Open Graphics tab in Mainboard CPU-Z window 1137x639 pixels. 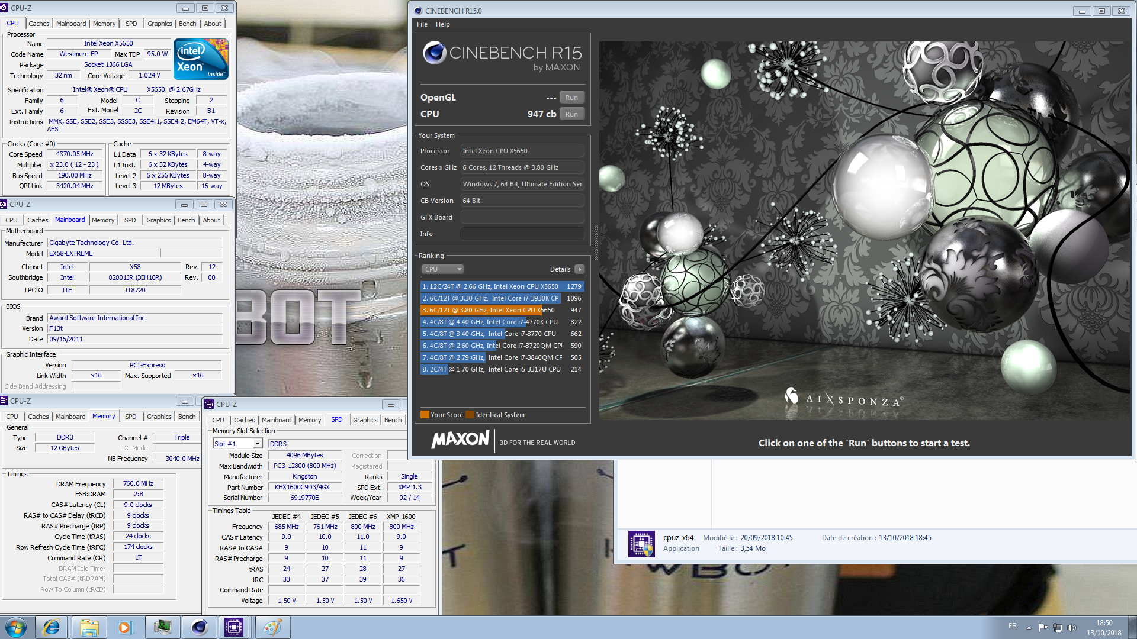(x=159, y=220)
